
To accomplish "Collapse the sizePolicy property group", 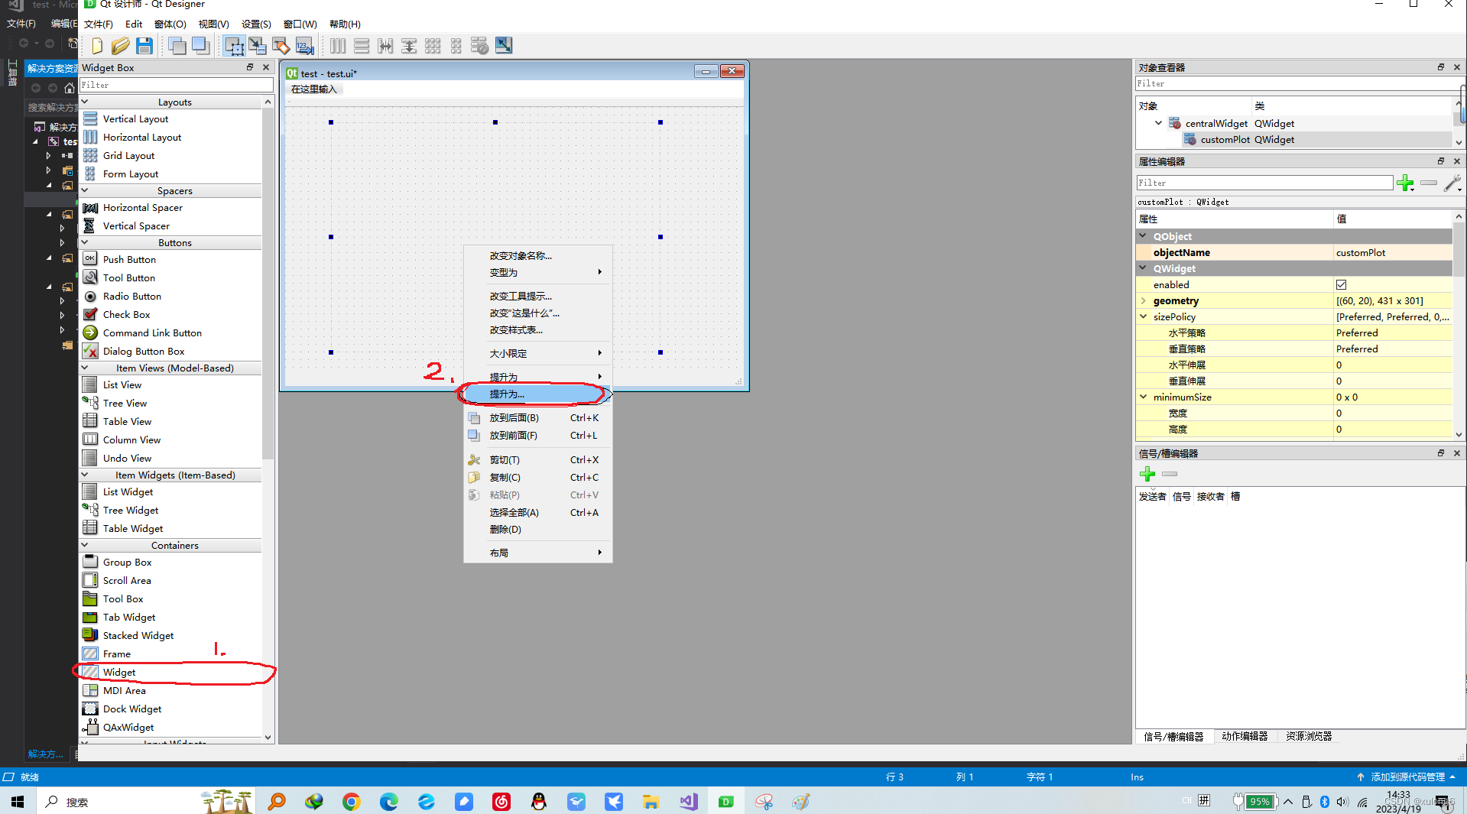I will tap(1142, 316).
